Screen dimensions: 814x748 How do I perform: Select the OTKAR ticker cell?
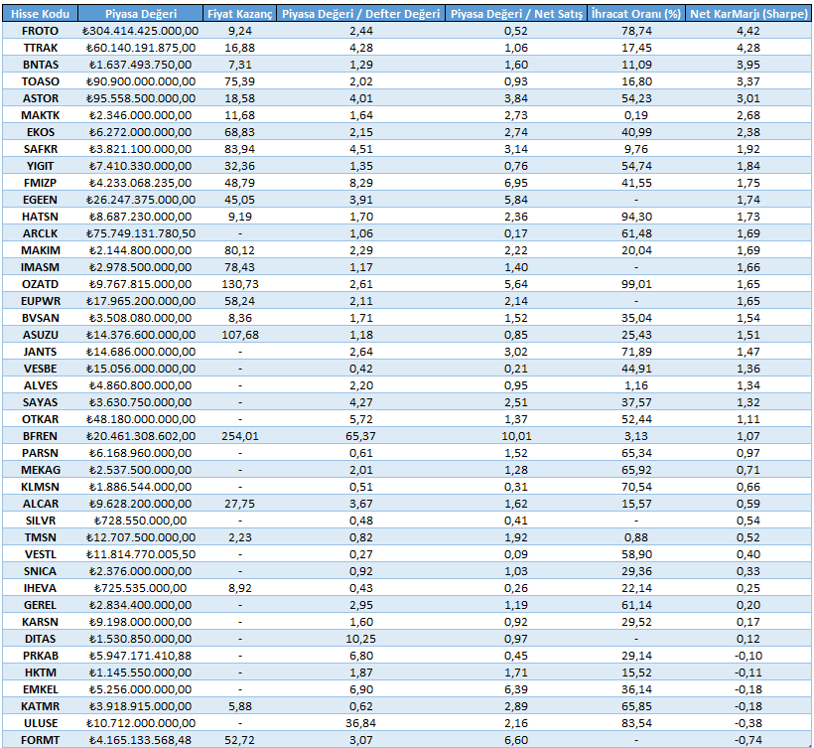[x=40, y=419]
